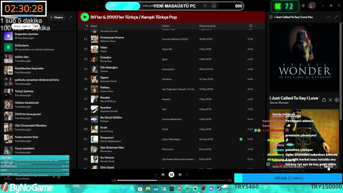Seek using the playback progress bar
The width and height of the screenshot is (343, 193).
171,180
